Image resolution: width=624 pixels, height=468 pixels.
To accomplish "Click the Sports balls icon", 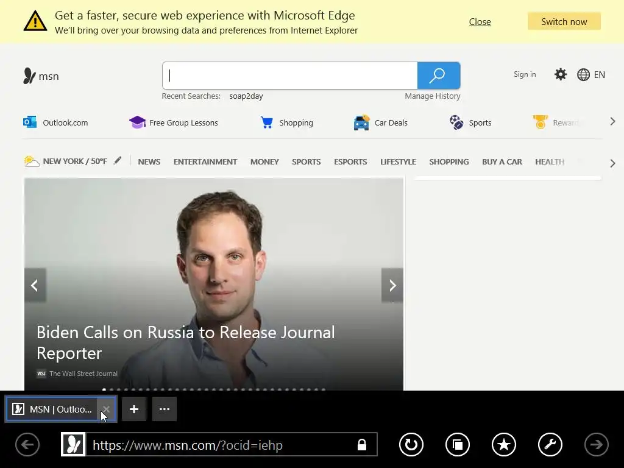I will point(456,122).
